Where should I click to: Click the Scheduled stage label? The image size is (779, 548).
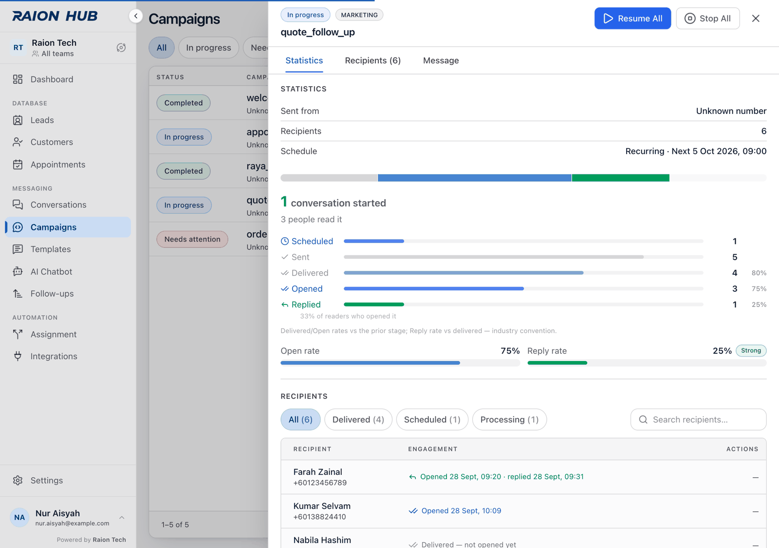(x=312, y=241)
